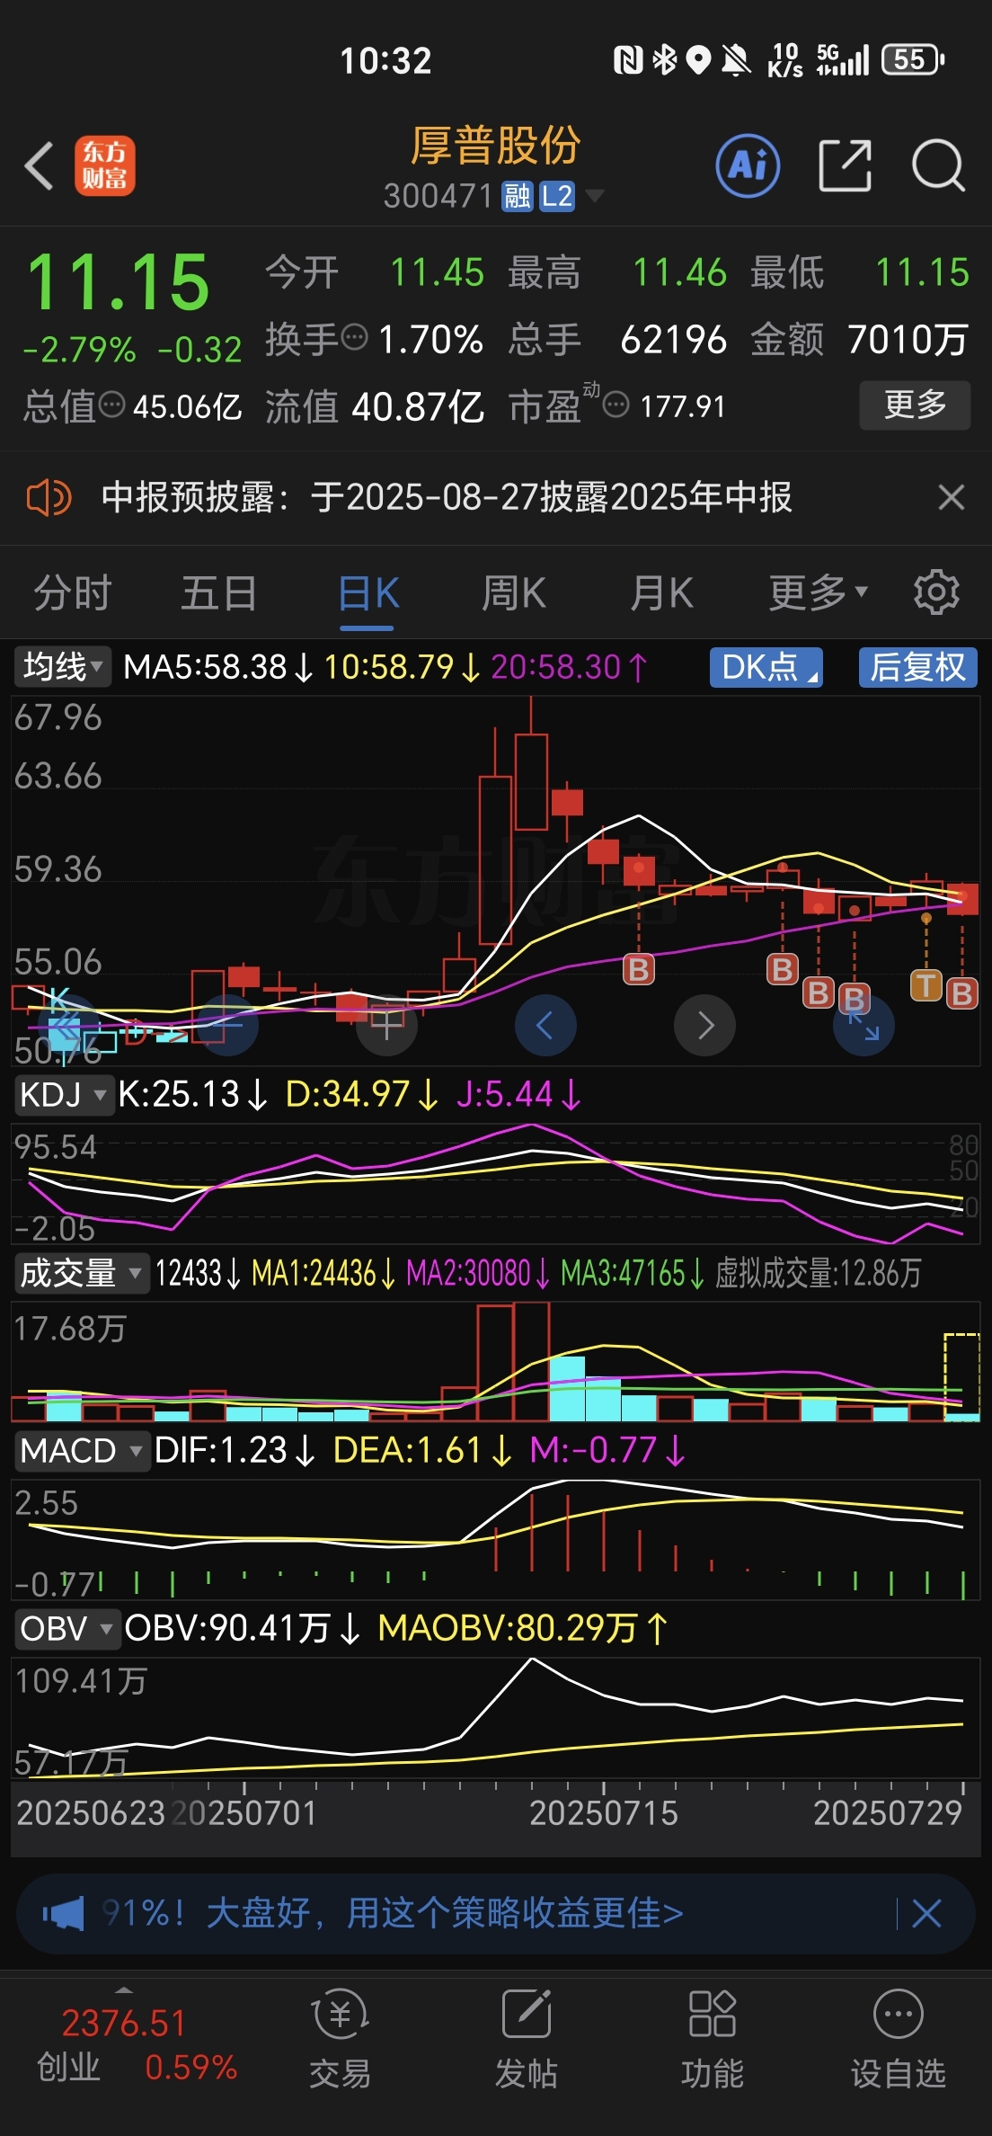The height and width of the screenshot is (2136, 992).
Task: Open the 后复权 adjustment selector
Action: [917, 667]
